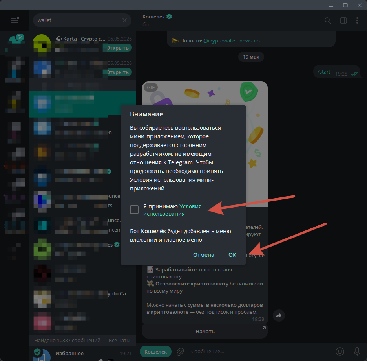Open the Кошелёк bot profile header
This screenshot has height=361, width=367.
pos(157,20)
